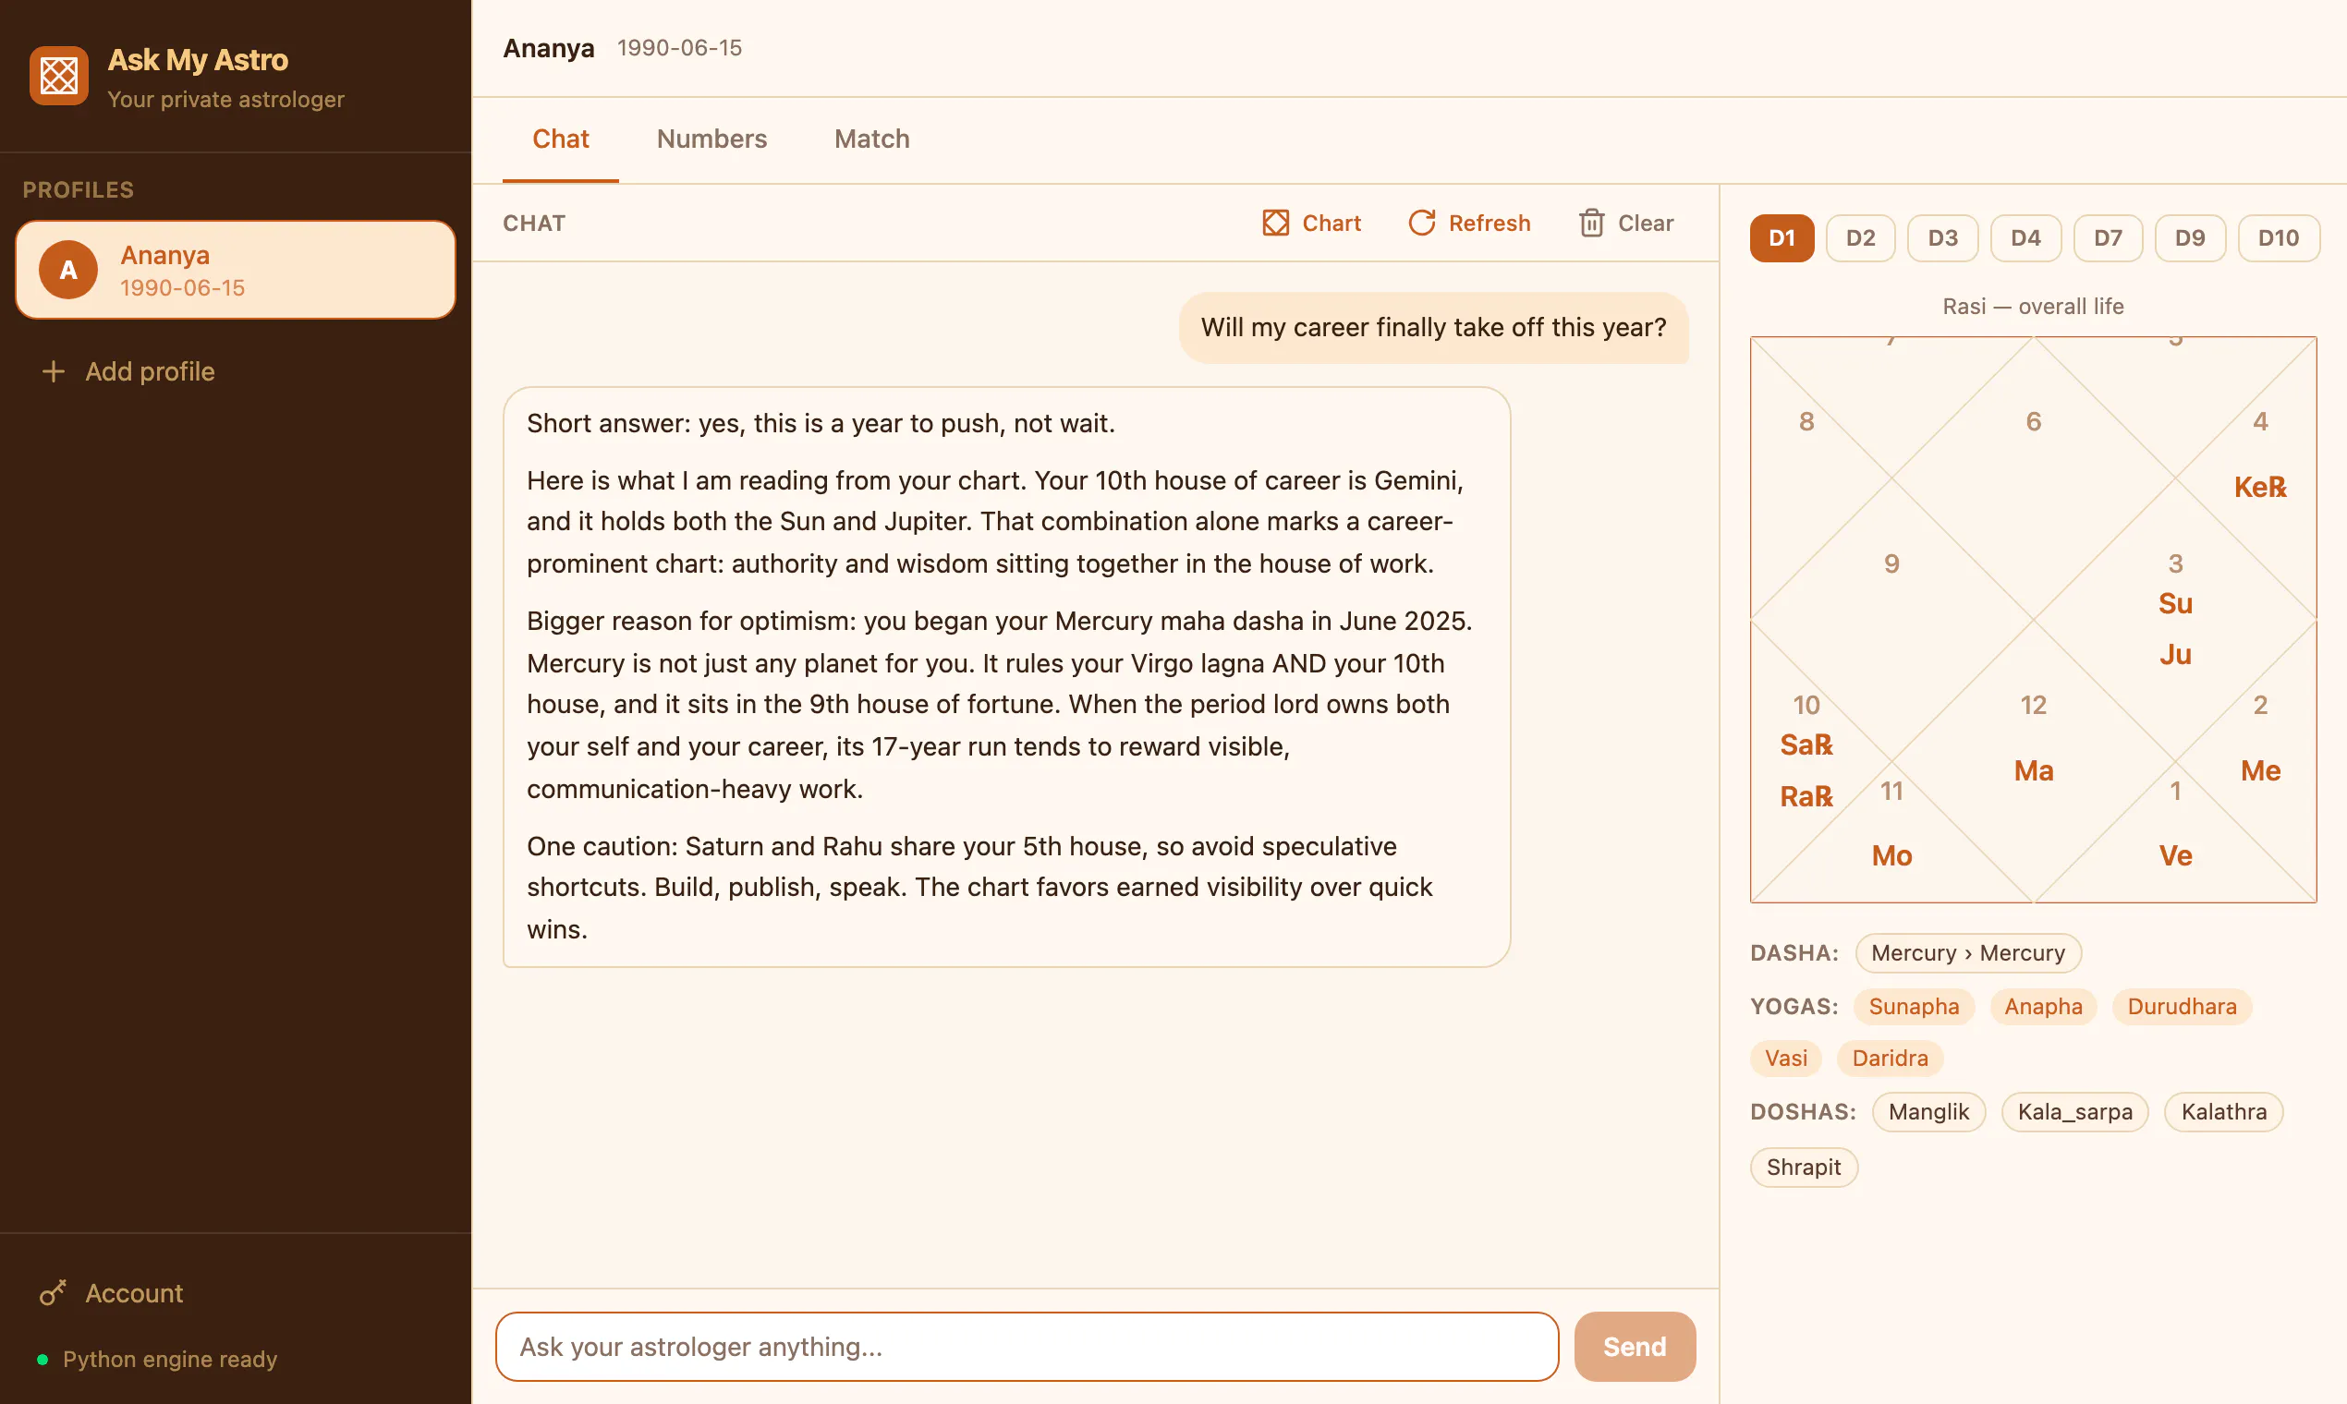Select the D9 divisional chart
This screenshot has width=2347, height=1404.
point(2190,237)
